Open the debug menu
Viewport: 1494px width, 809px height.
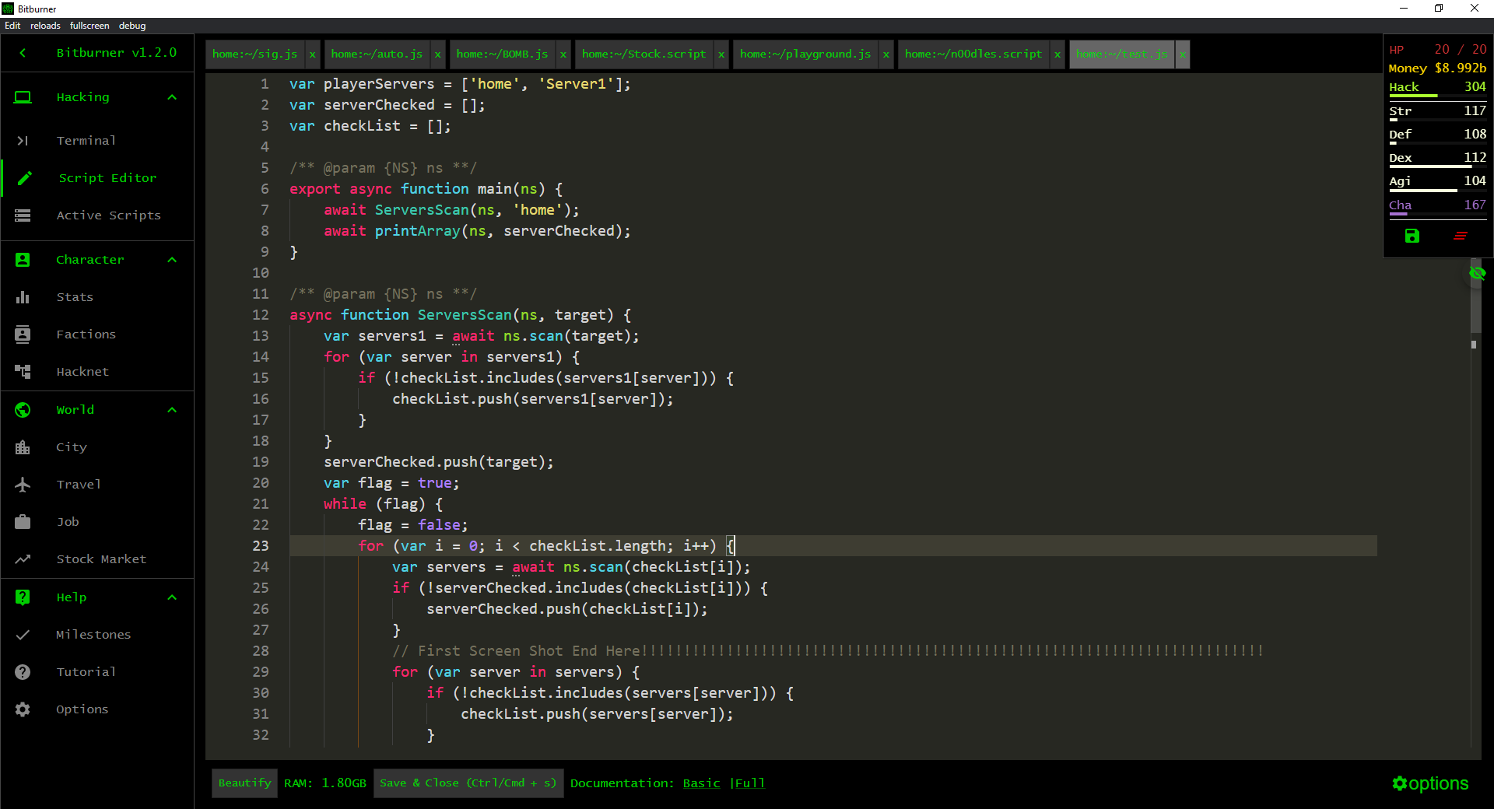click(x=132, y=26)
